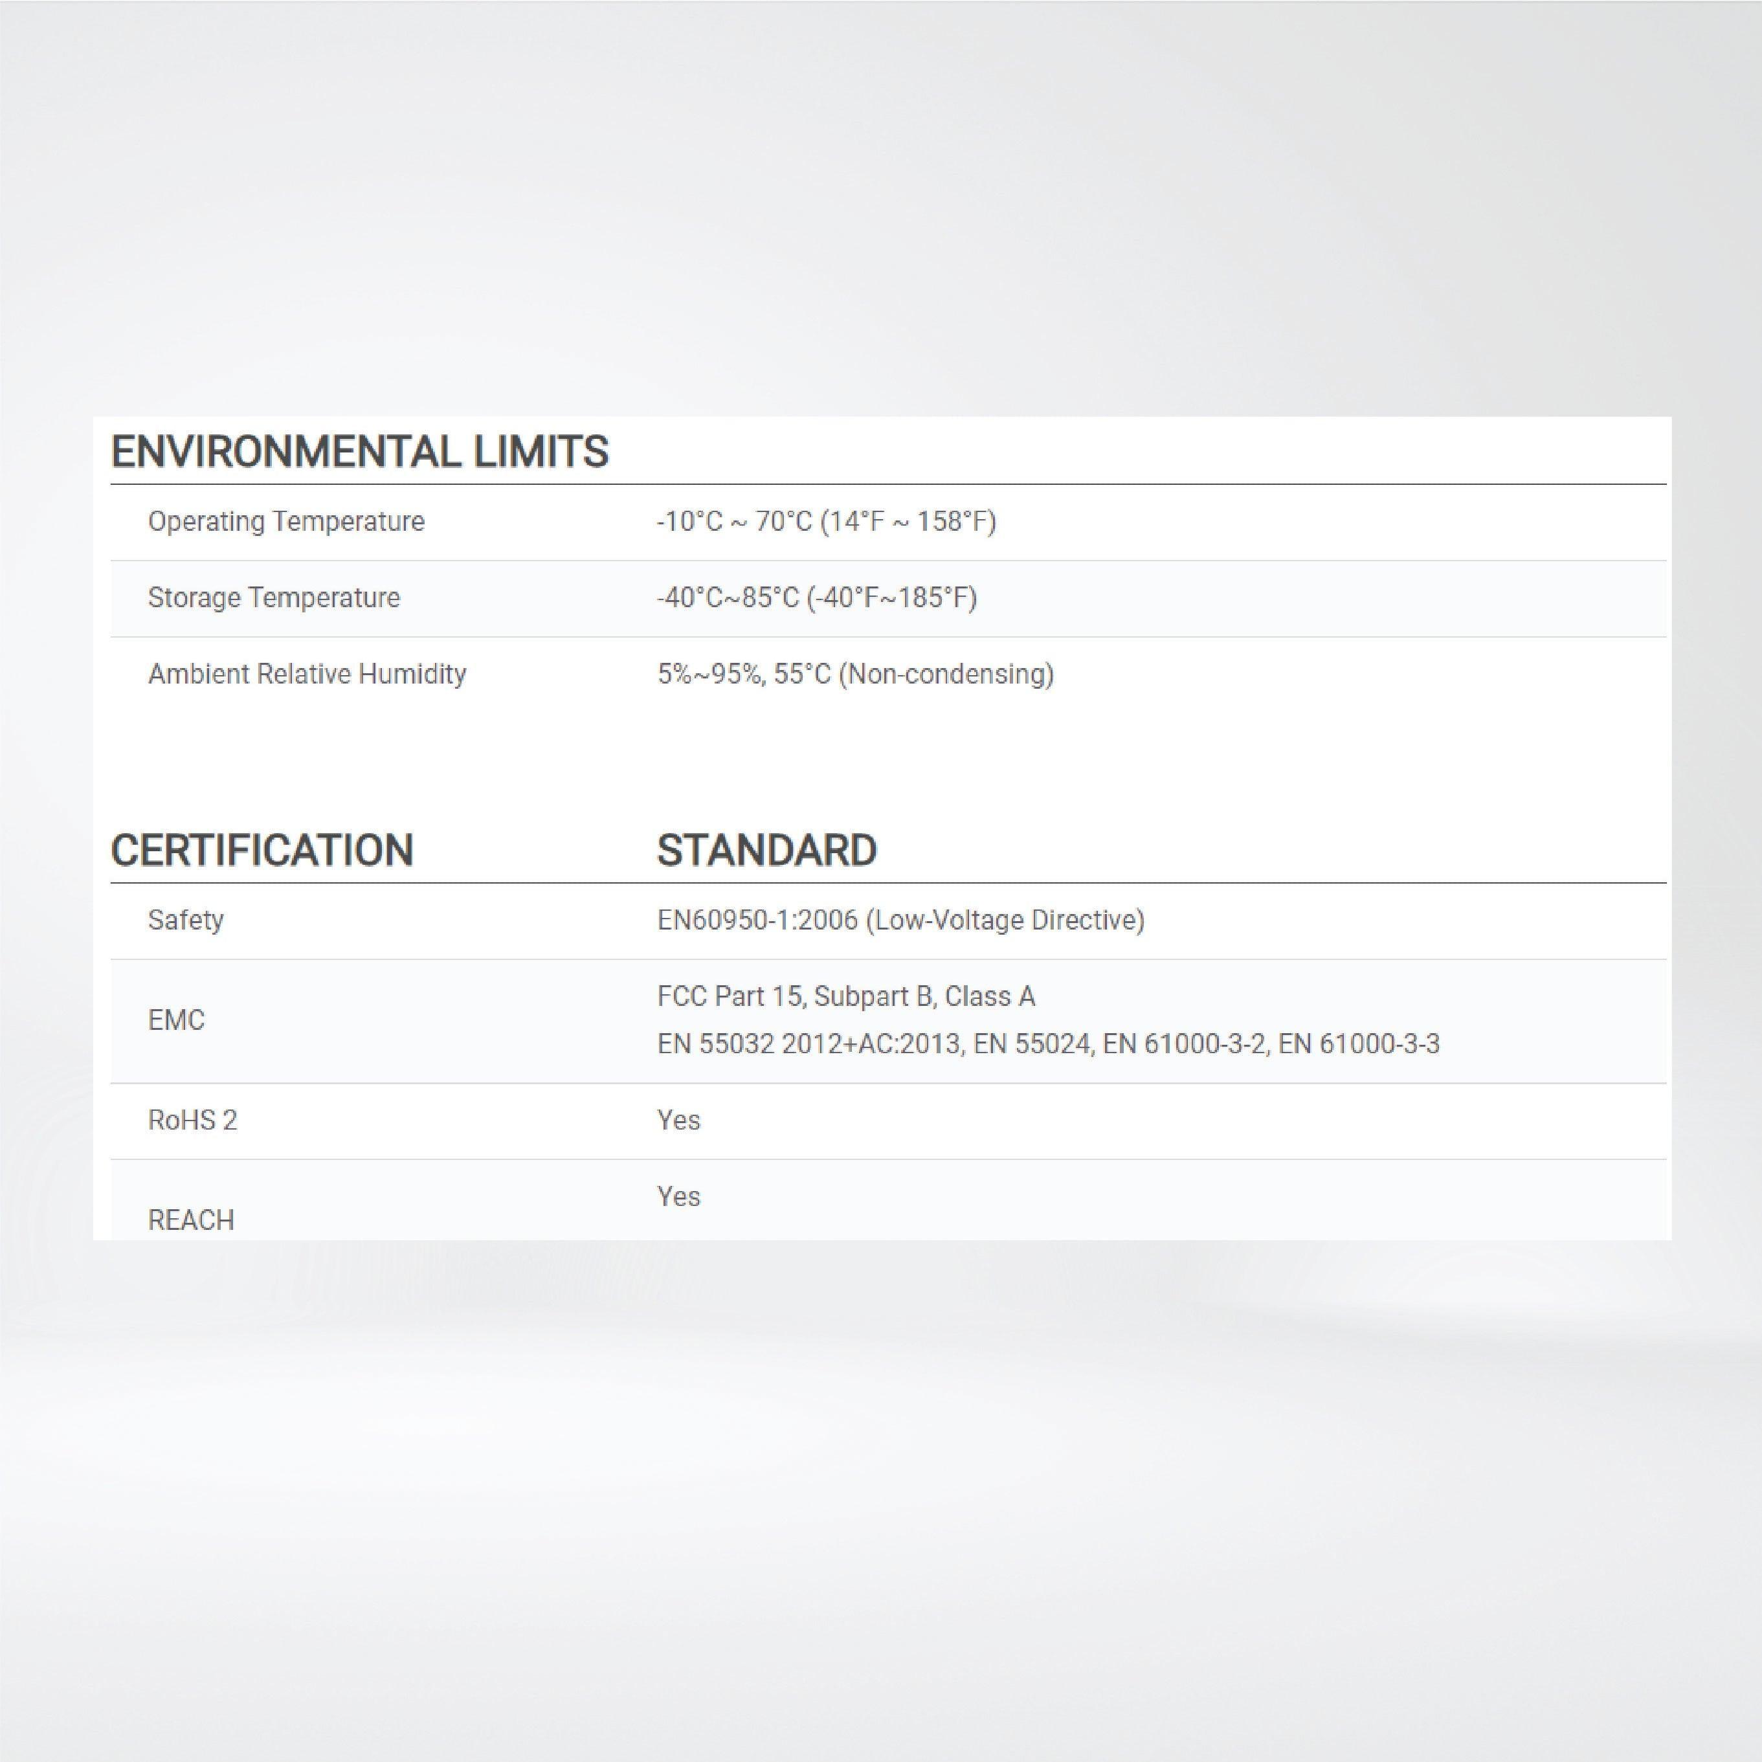Click the Ambient Relative Humidity label

click(306, 674)
